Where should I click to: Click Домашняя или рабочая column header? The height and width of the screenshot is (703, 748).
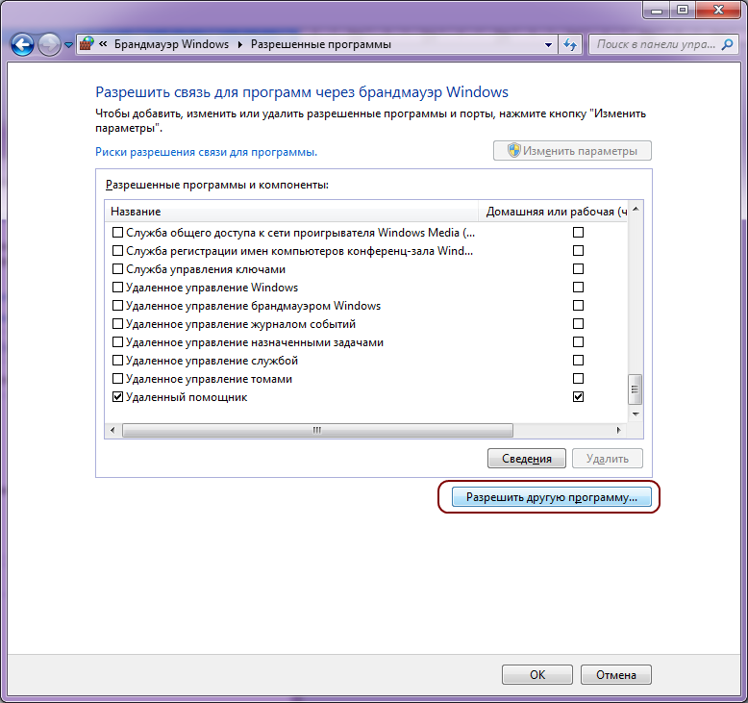(553, 212)
